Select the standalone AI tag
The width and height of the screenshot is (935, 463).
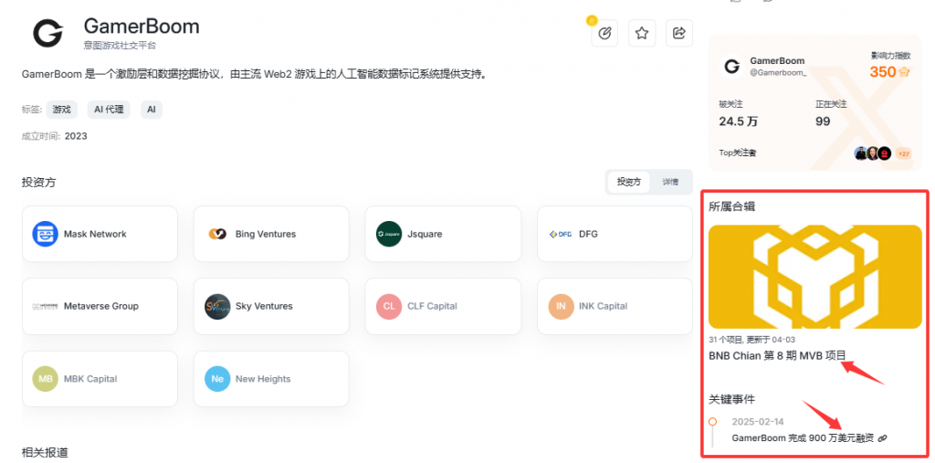point(152,110)
